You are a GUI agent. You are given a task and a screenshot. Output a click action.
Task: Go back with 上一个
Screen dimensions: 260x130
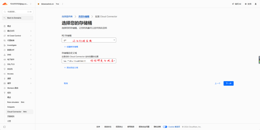(x=217, y=83)
